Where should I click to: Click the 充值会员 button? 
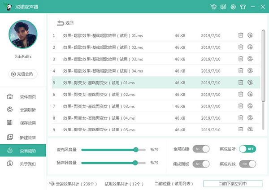(x=23, y=74)
